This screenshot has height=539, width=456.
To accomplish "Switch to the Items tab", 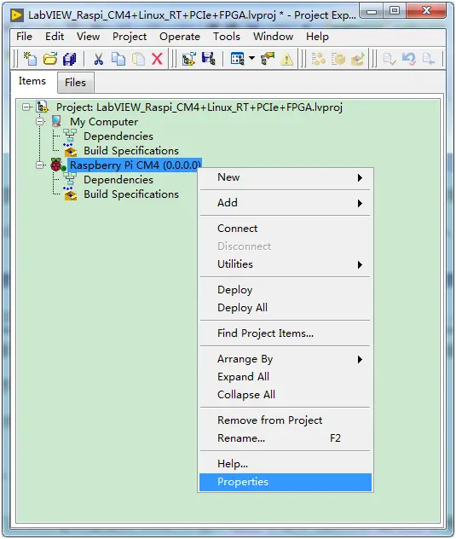I will point(32,81).
